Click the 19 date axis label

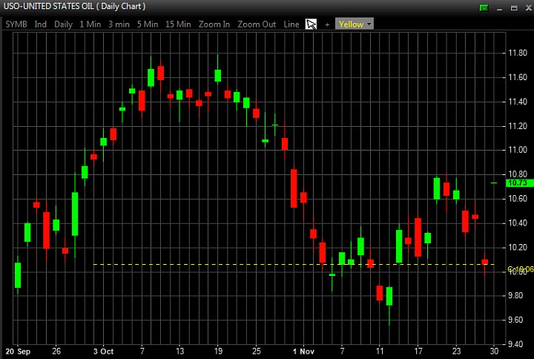218,351
